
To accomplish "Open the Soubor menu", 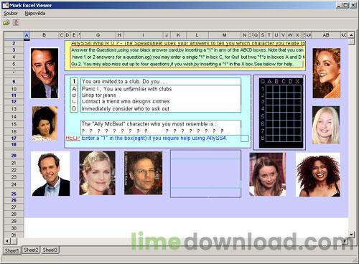I will (11, 14).
